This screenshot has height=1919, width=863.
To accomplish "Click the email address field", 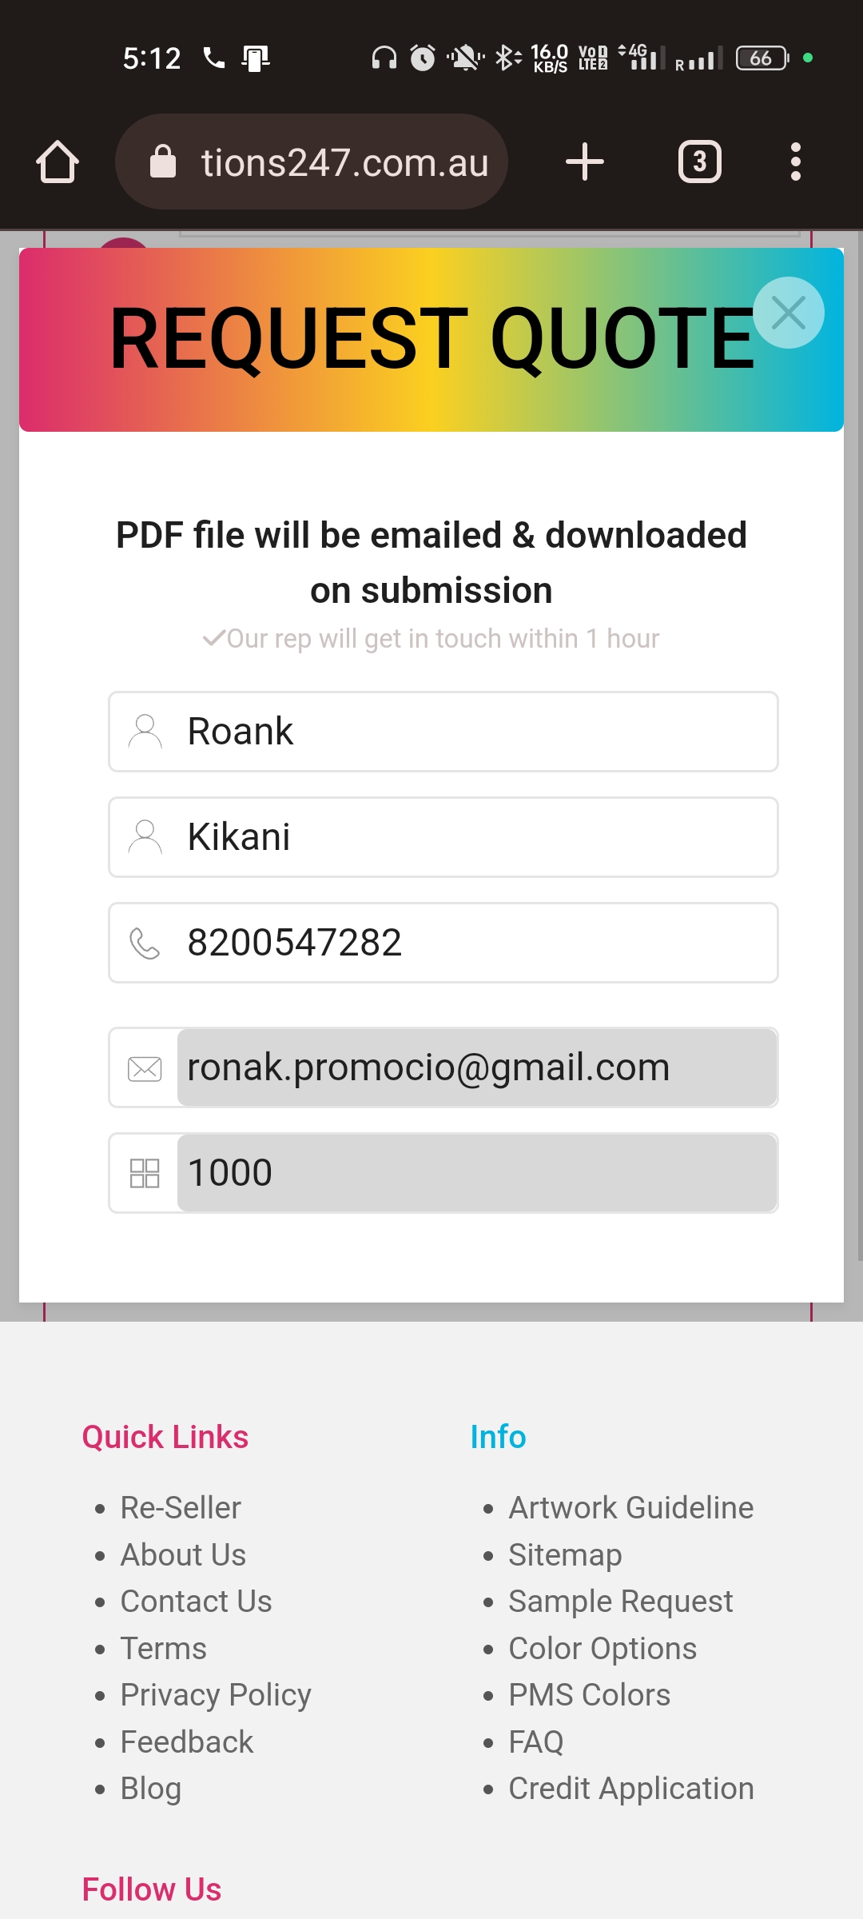I will [x=475, y=1067].
